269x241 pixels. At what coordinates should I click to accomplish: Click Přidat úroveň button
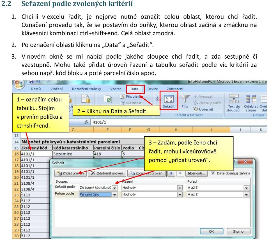[x=70, y=173]
